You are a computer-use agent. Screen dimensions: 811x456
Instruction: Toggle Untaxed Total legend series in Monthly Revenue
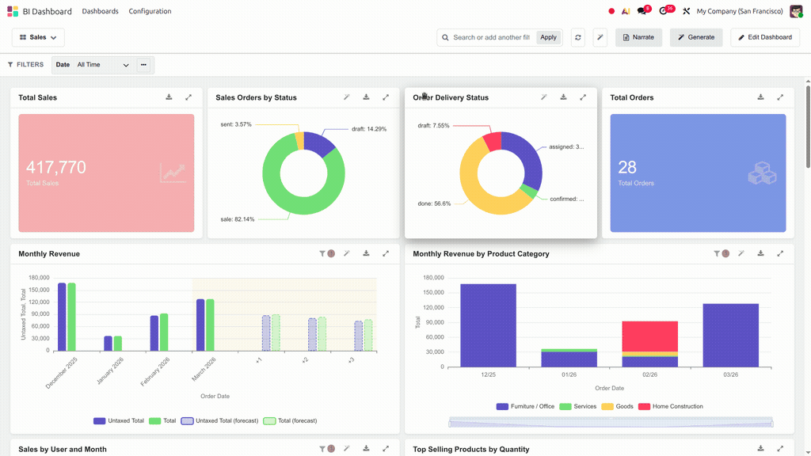coord(119,421)
